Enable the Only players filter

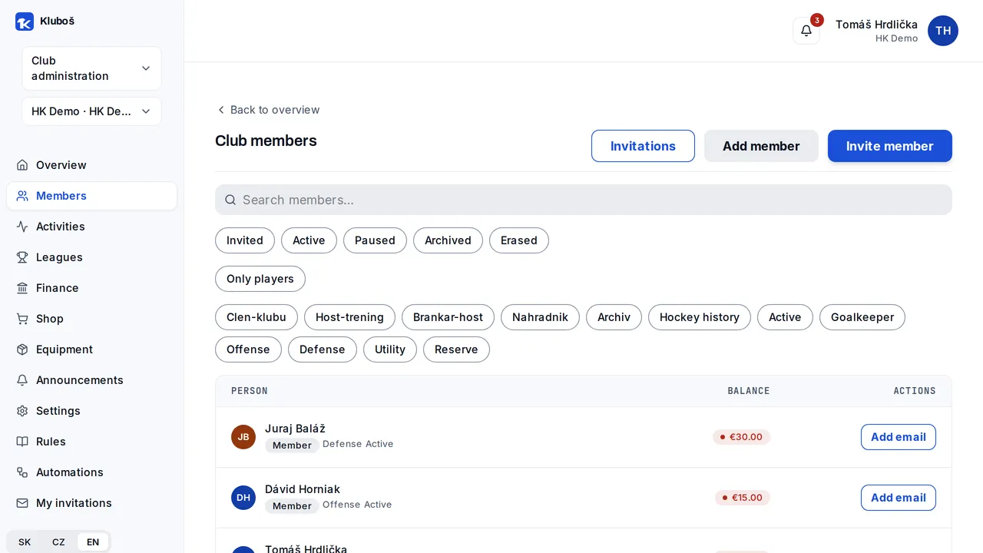[x=260, y=279]
